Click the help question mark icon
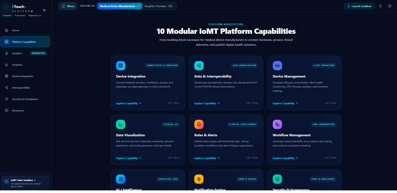This screenshot has height=193, width=397. coord(390,6)
